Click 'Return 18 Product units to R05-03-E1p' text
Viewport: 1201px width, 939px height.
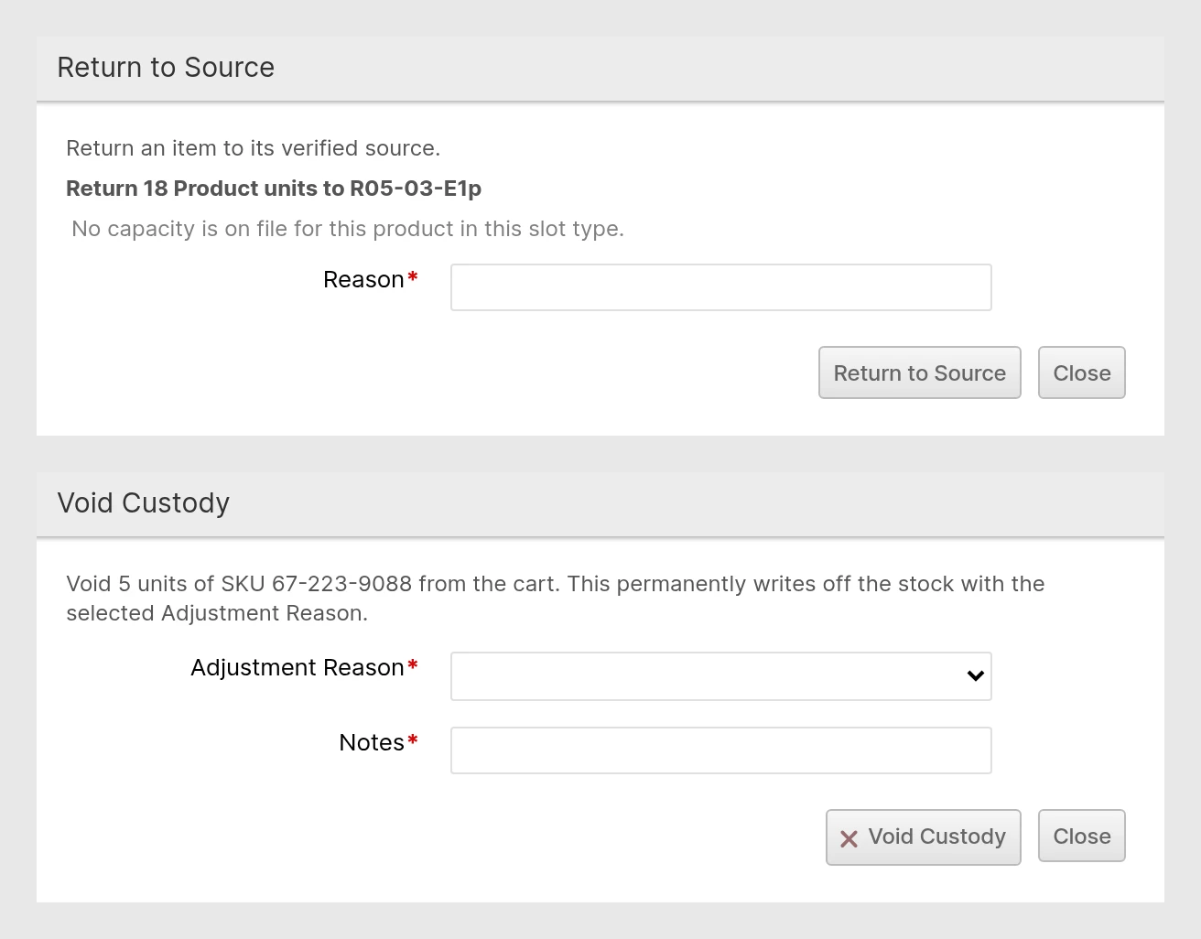click(274, 189)
